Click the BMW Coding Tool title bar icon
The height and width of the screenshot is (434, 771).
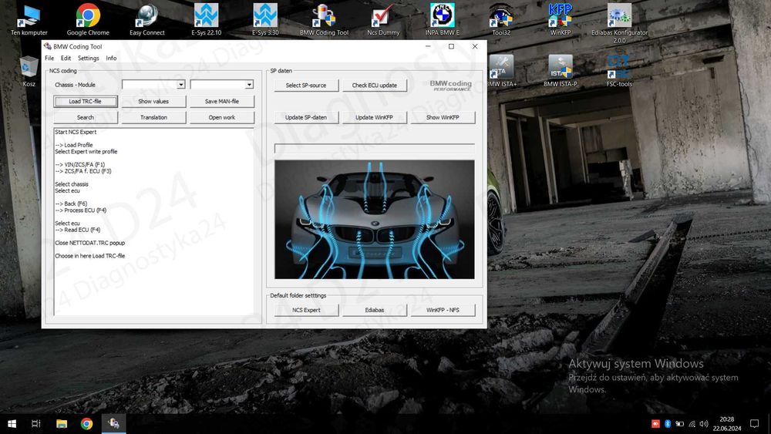tap(48, 46)
